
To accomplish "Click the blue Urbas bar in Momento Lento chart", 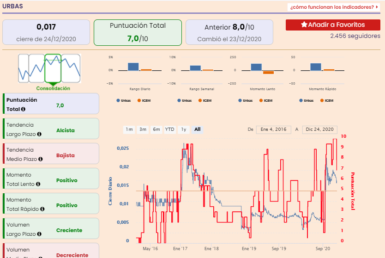I will [256, 67].
